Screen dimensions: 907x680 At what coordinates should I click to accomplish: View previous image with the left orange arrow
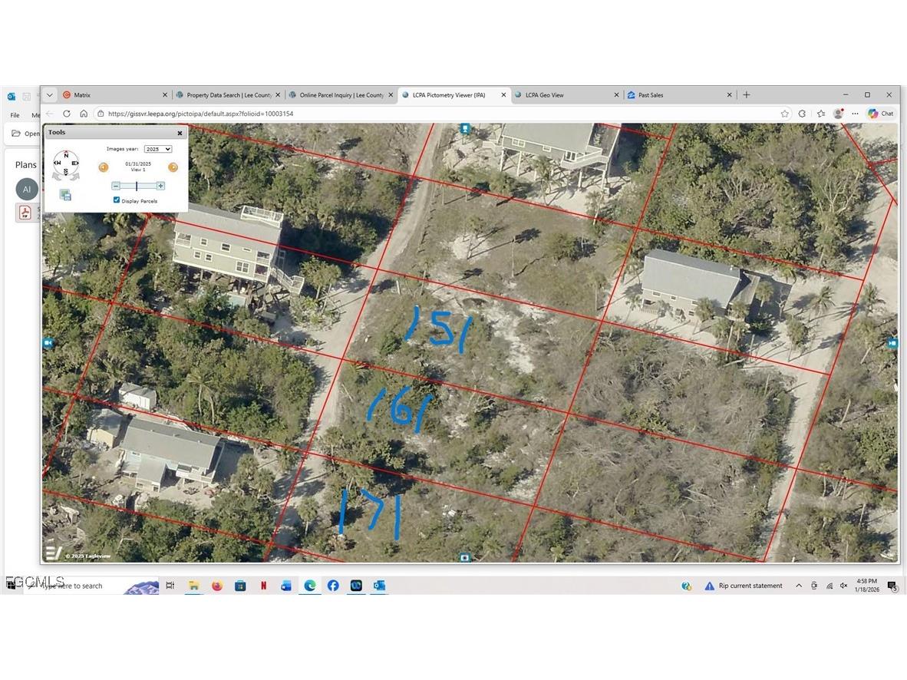coord(104,167)
